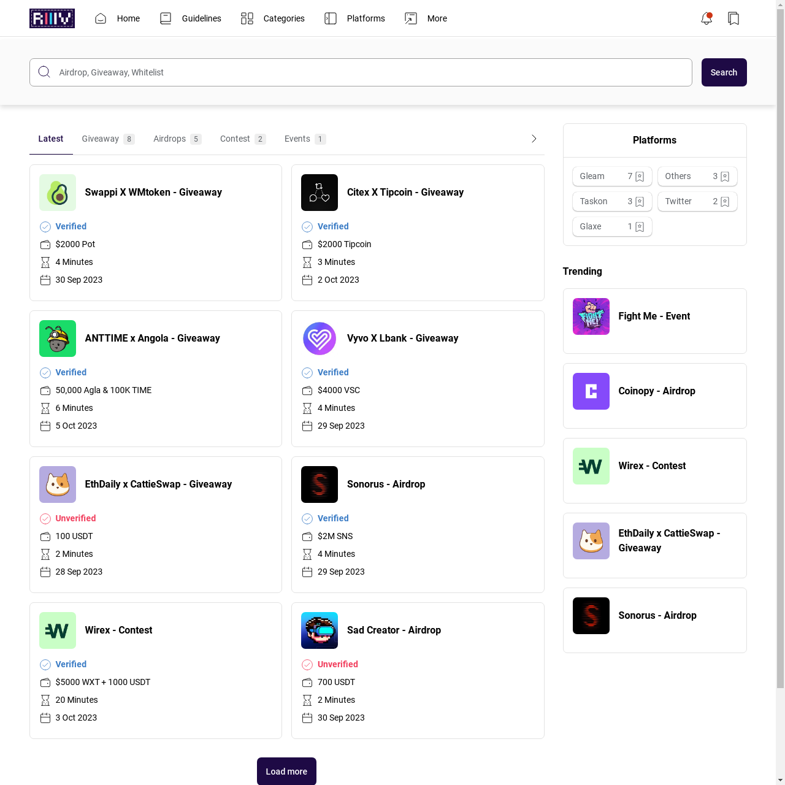Click Unverified icon on Sad Creator card
This screenshot has width=785, height=785.
307,665
